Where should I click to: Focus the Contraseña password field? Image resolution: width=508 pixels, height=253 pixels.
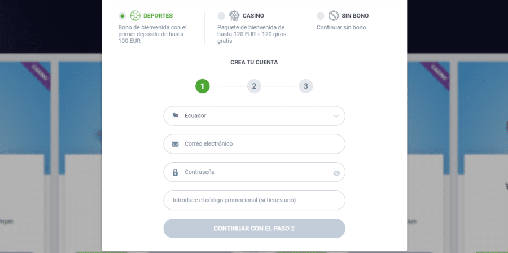254,172
